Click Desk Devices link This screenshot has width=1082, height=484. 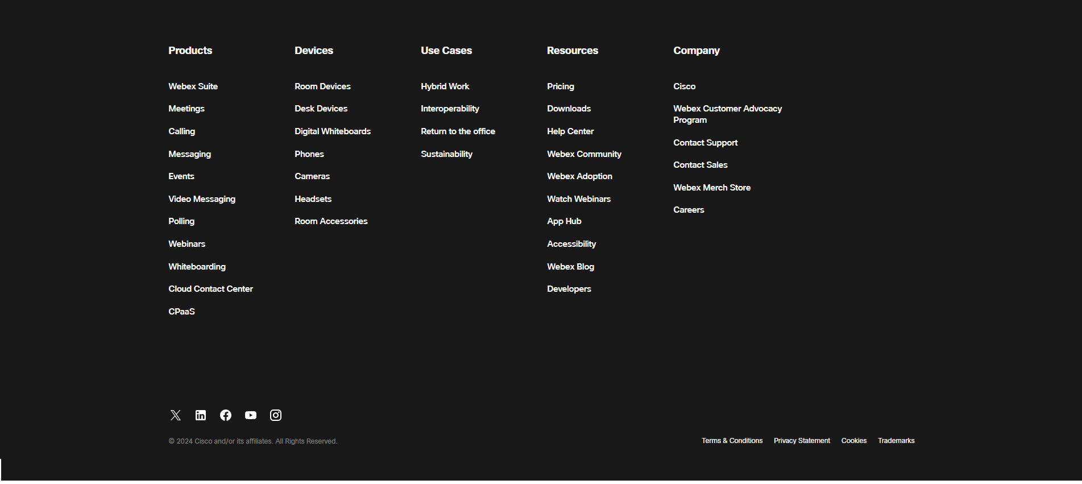coord(321,109)
